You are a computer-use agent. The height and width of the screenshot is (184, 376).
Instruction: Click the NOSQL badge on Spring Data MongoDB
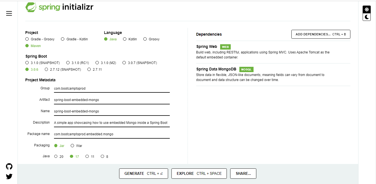246,69
